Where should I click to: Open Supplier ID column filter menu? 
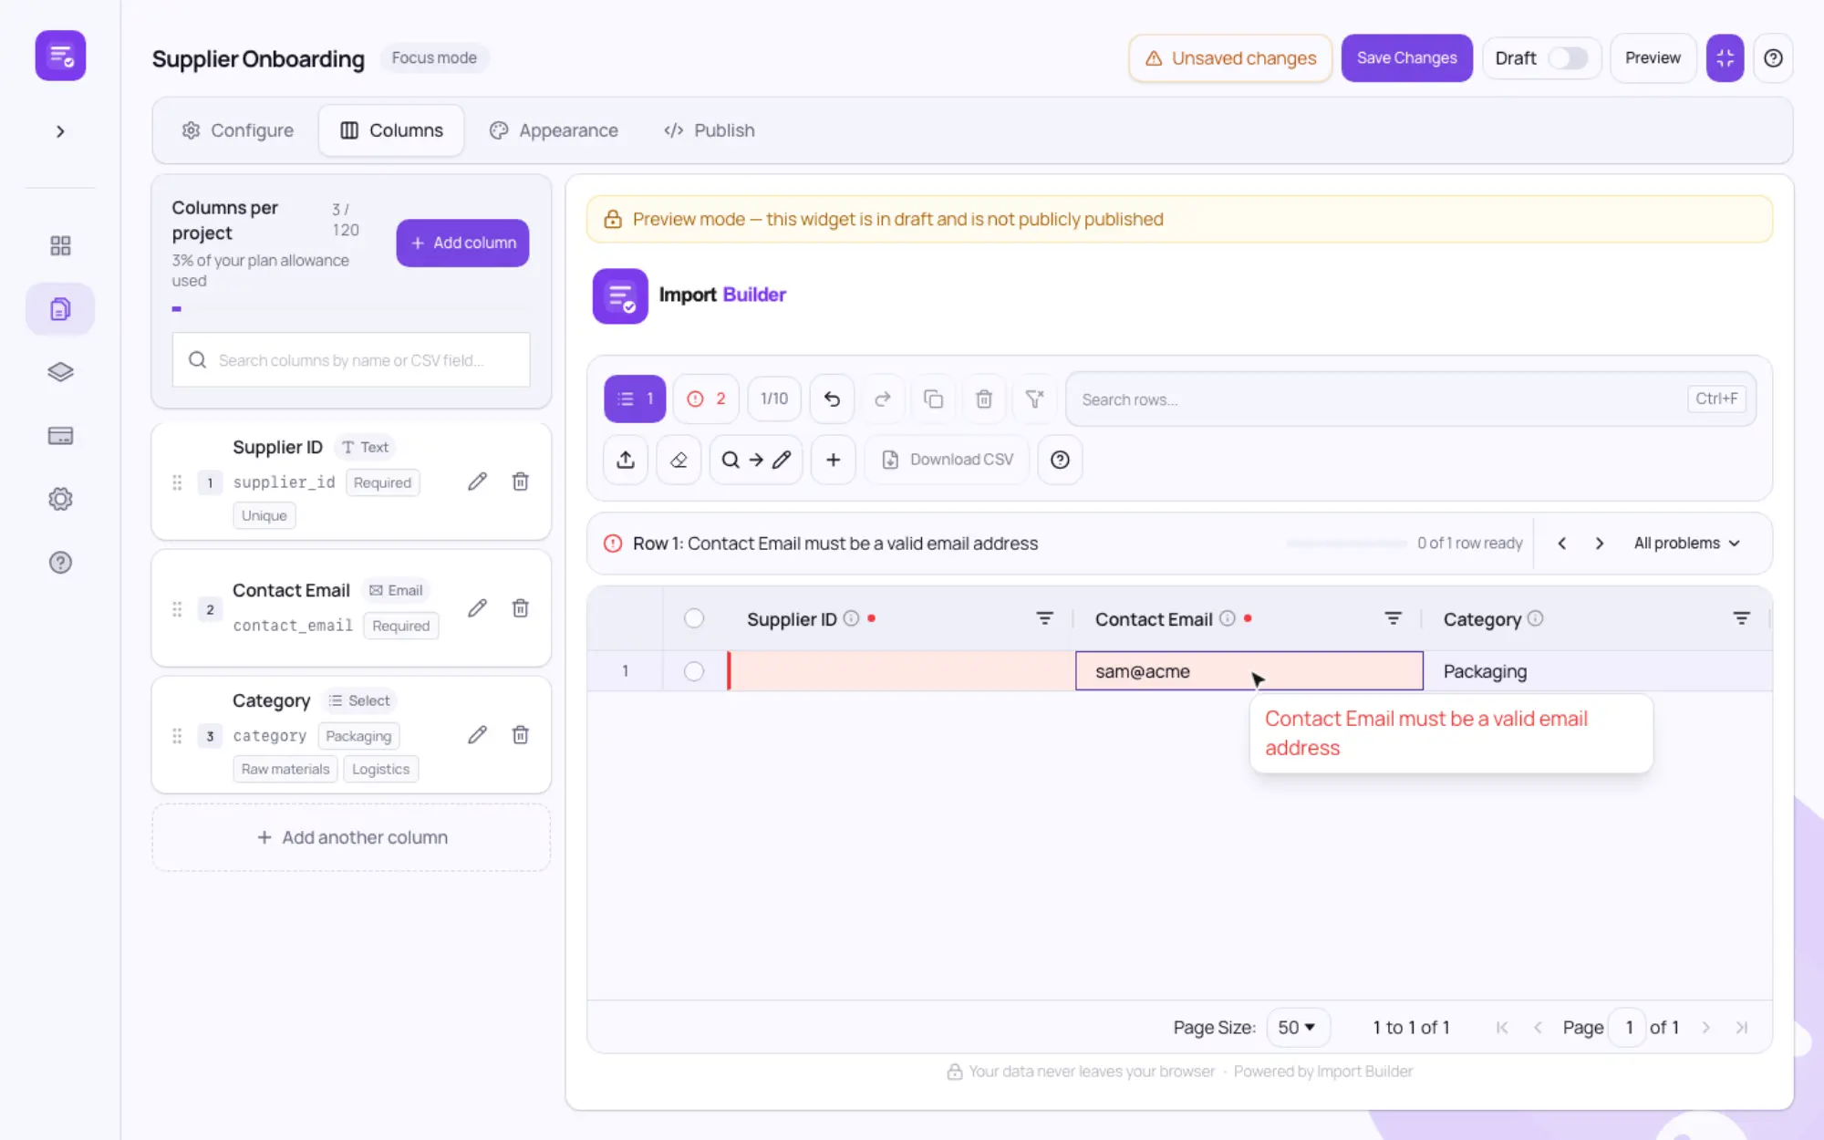[x=1045, y=618]
